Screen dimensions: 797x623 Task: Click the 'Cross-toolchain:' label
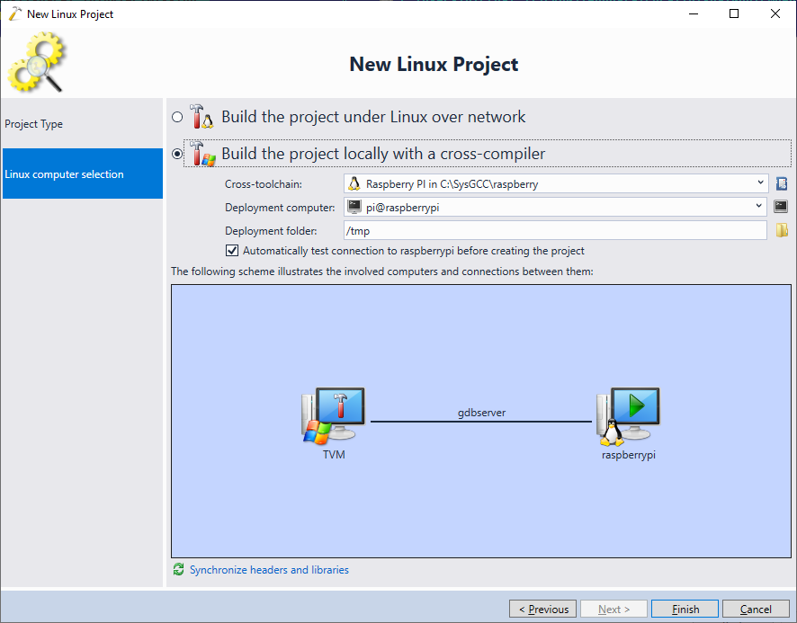[264, 184]
